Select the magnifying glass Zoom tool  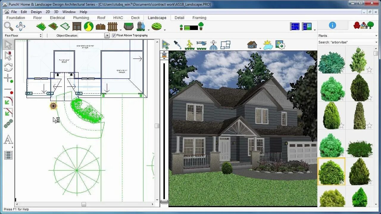(x=9, y=26)
